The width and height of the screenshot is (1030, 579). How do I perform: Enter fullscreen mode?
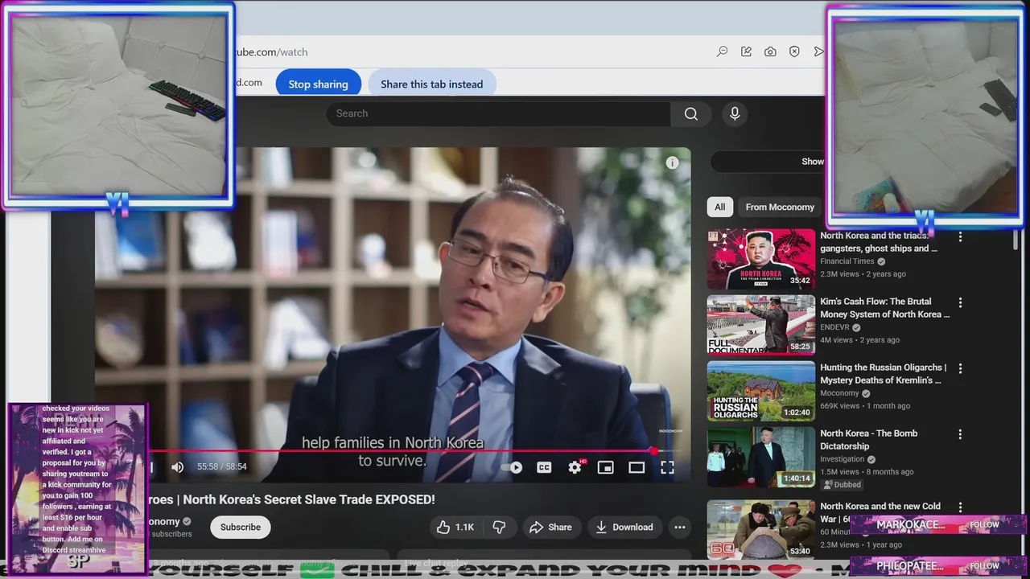click(x=667, y=467)
